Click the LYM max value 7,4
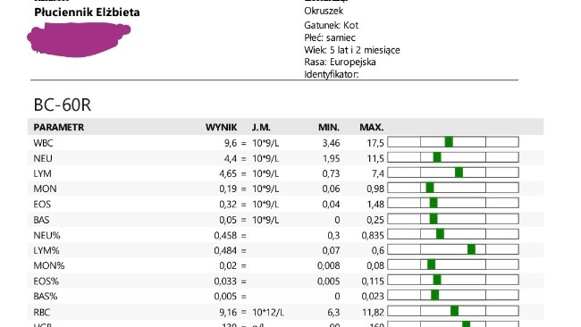Screen dimensions: 581x327 (x=378, y=173)
